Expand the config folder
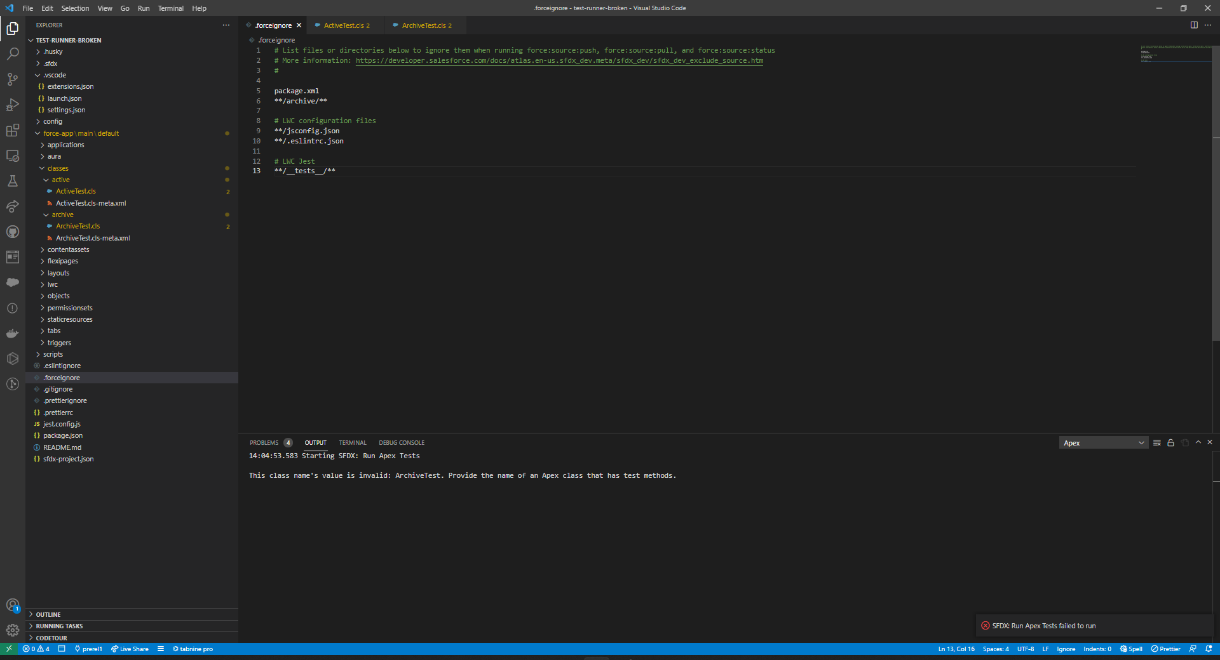Viewport: 1220px width, 660px height. point(53,121)
